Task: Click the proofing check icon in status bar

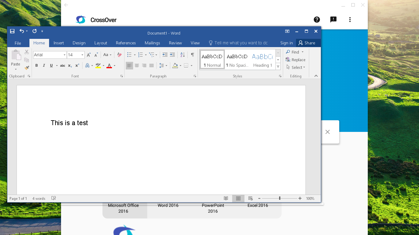Action: (x=54, y=198)
